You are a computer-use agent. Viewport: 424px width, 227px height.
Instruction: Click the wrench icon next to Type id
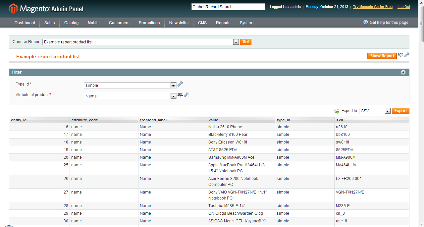[x=180, y=84]
